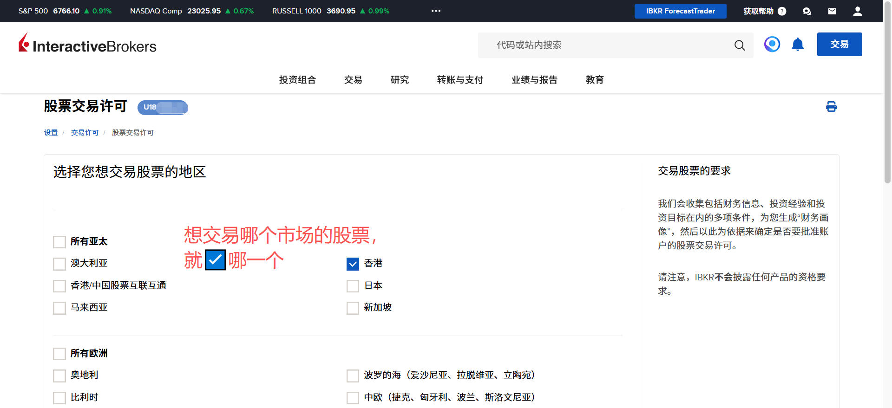Viewport: 892px width, 408px height.
Task: Click the Interactive Brokers logo
Action: coord(87,45)
